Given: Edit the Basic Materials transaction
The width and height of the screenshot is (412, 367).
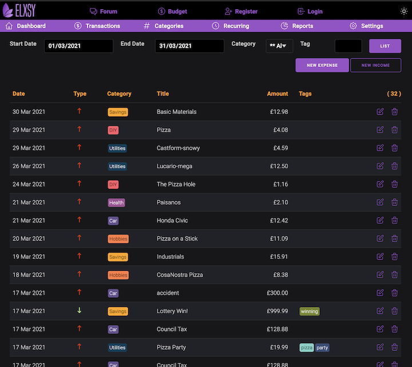Looking at the screenshot, I should point(380,112).
